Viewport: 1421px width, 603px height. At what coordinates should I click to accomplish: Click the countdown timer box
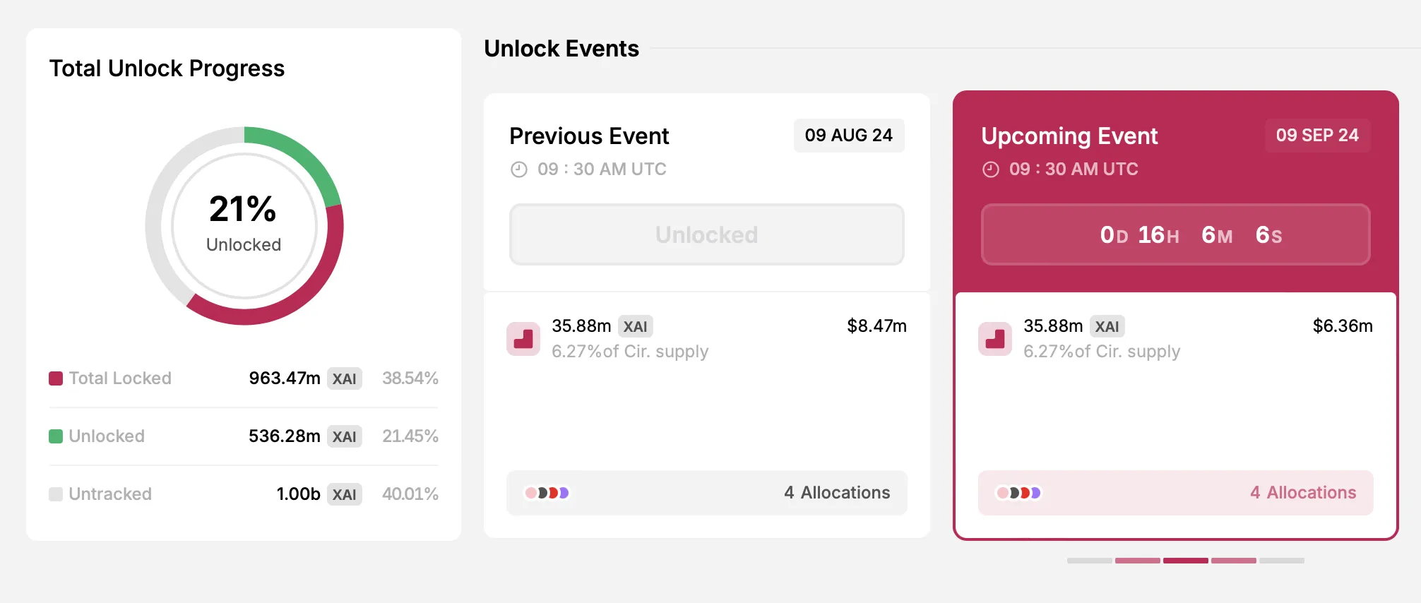click(1176, 234)
